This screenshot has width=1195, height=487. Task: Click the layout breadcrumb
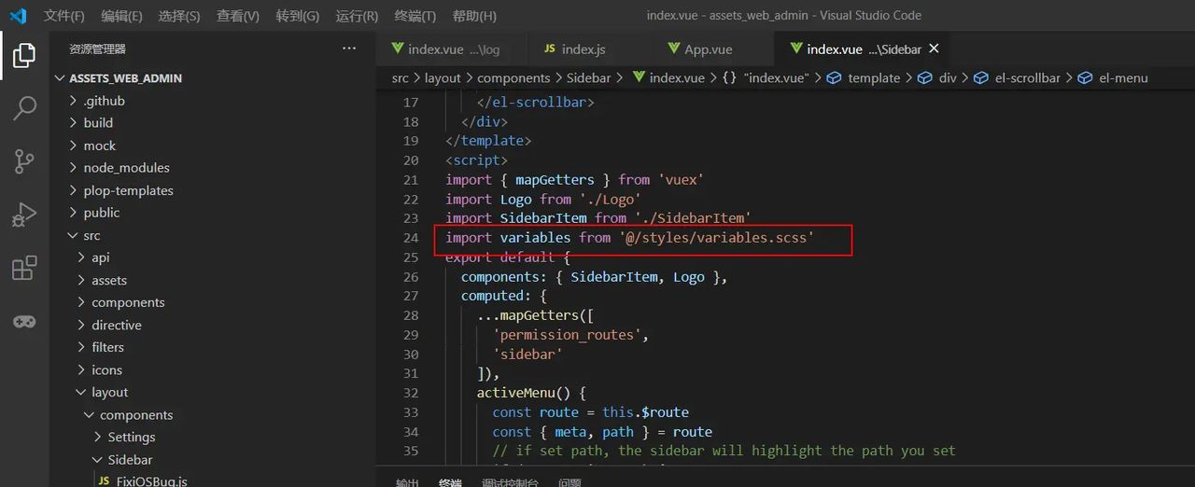(x=443, y=78)
